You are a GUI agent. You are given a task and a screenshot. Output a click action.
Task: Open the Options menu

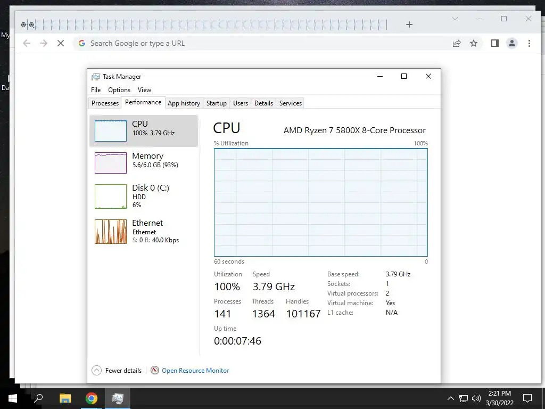click(119, 89)
